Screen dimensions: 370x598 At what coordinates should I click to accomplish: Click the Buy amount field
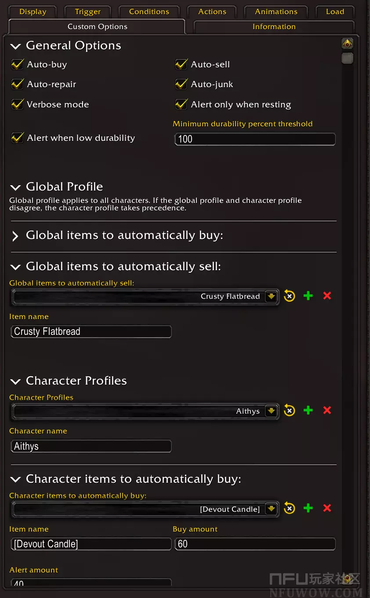[255, 544]
